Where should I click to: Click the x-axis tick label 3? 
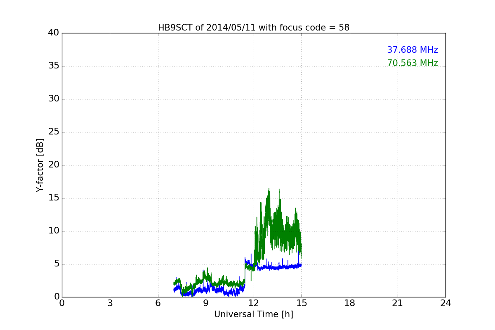tap(110, 303)
